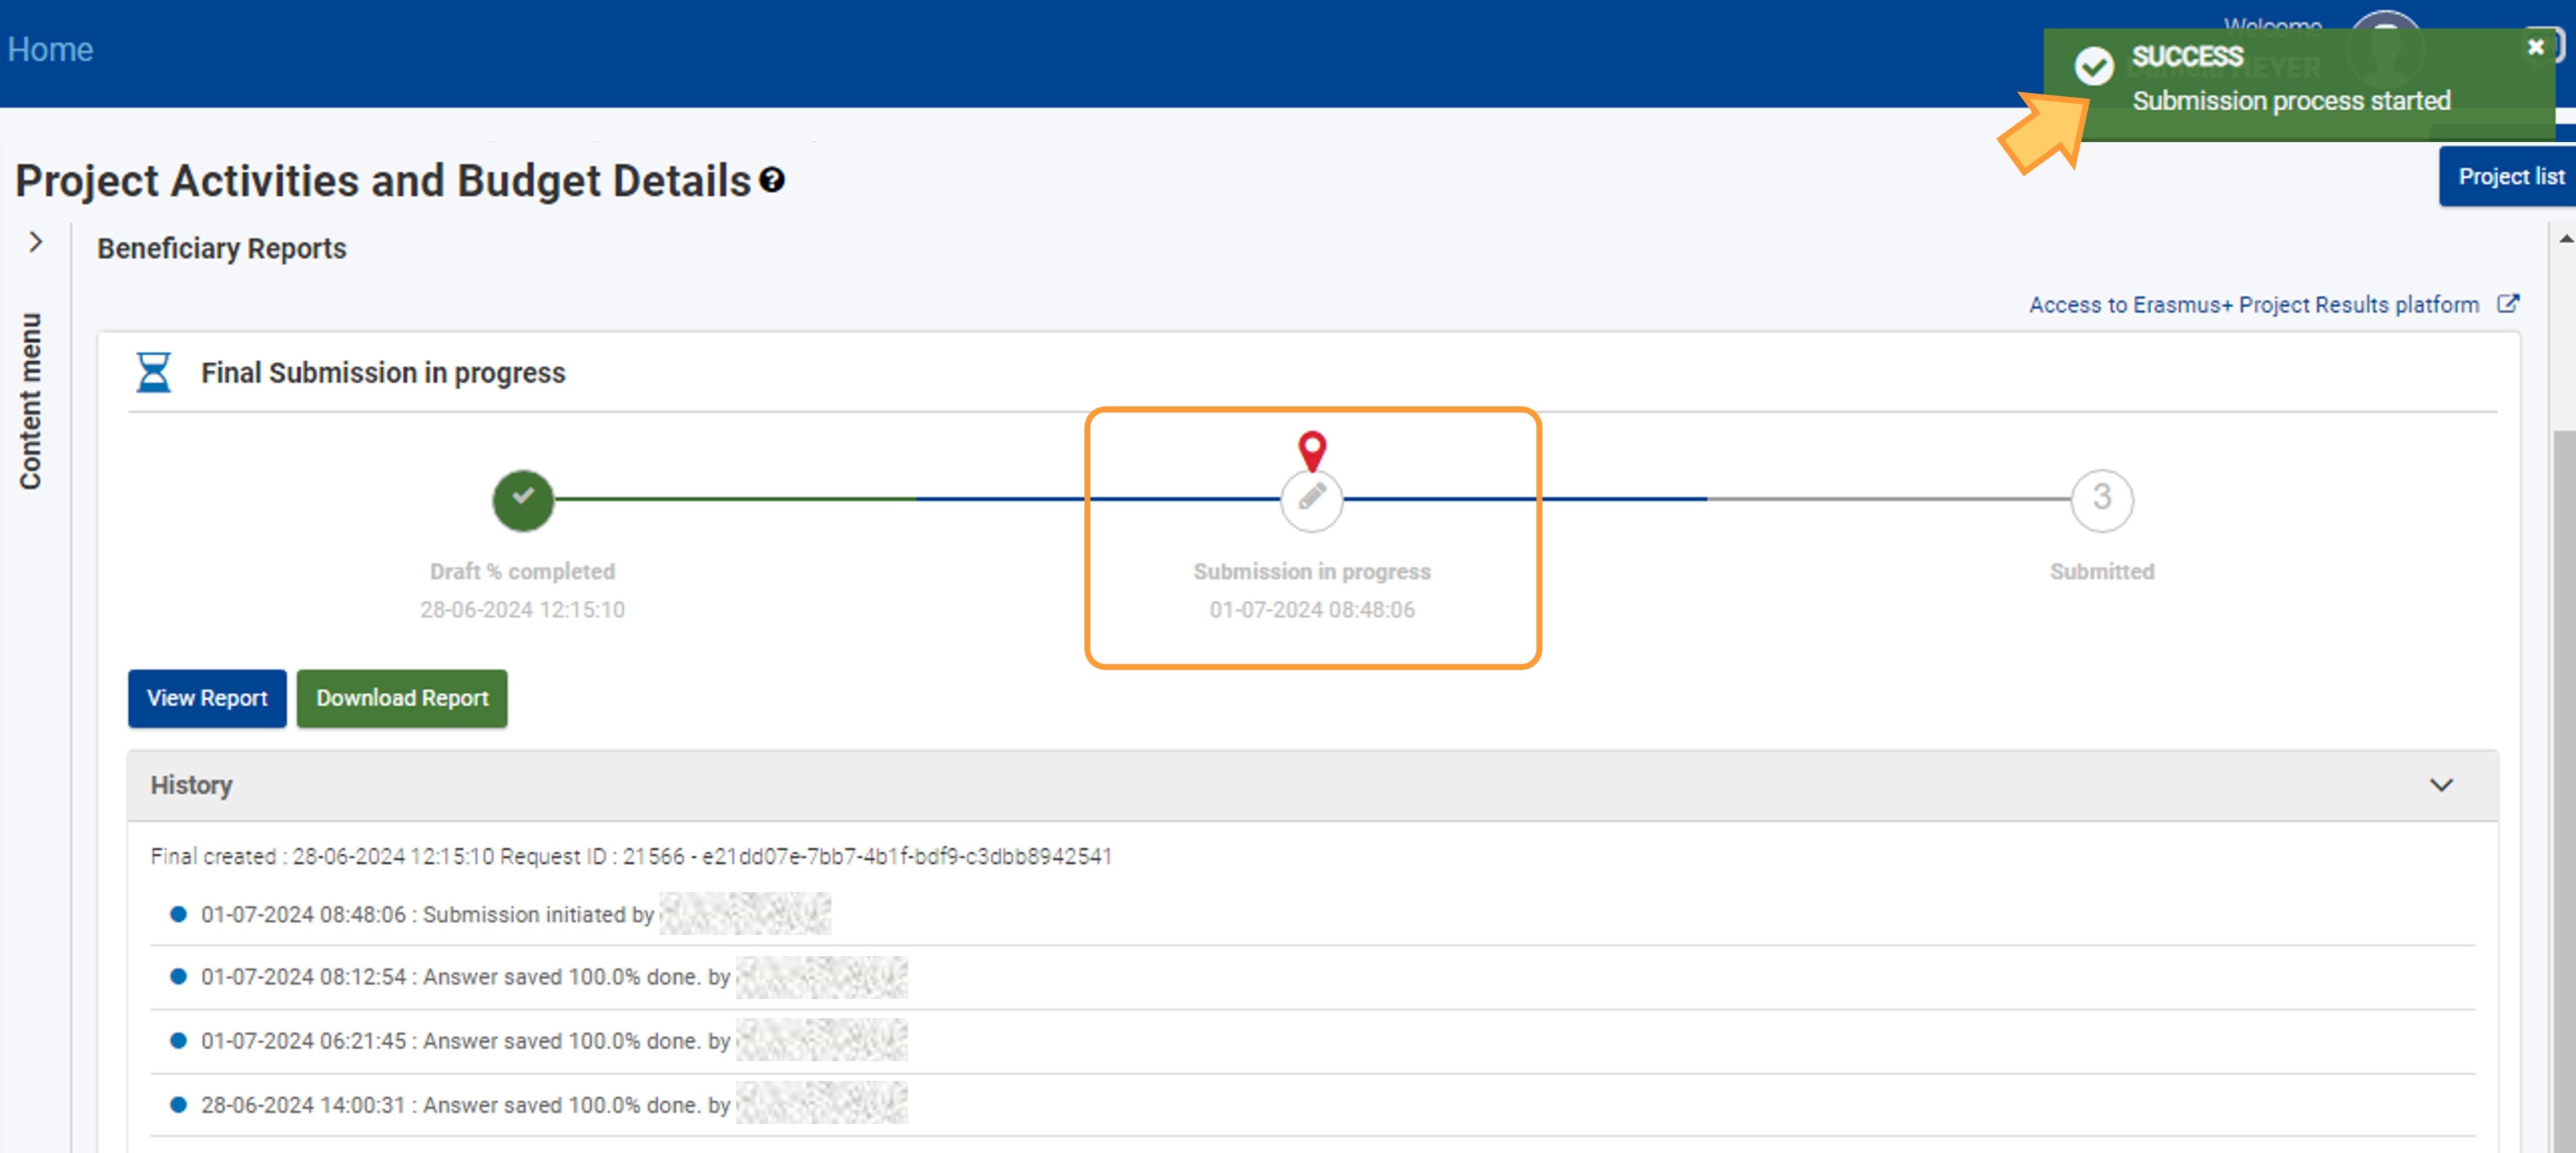Click the success checkmark icon in notification
This screenshot has height=1153, width=2576.
point(2094,66)
